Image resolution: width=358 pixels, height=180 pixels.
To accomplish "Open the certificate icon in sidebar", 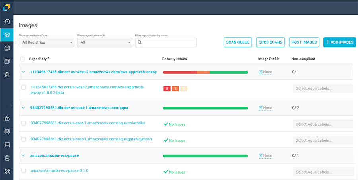I will 7,131.
